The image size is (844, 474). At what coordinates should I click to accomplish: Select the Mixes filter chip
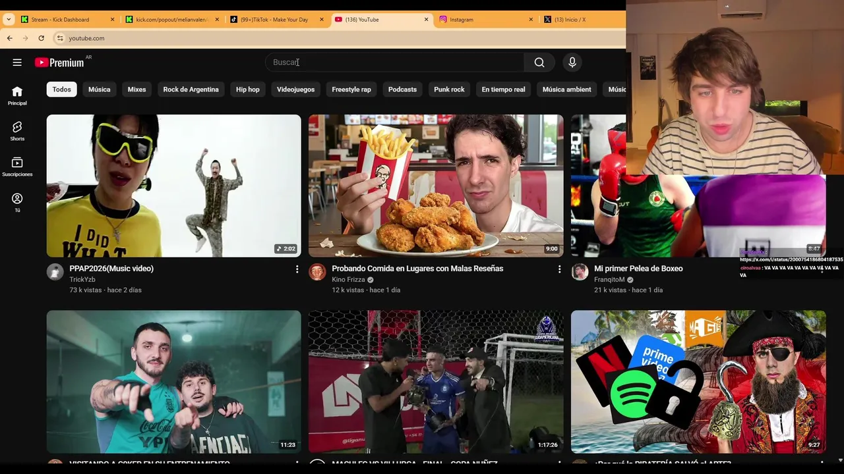coord(136,90)
